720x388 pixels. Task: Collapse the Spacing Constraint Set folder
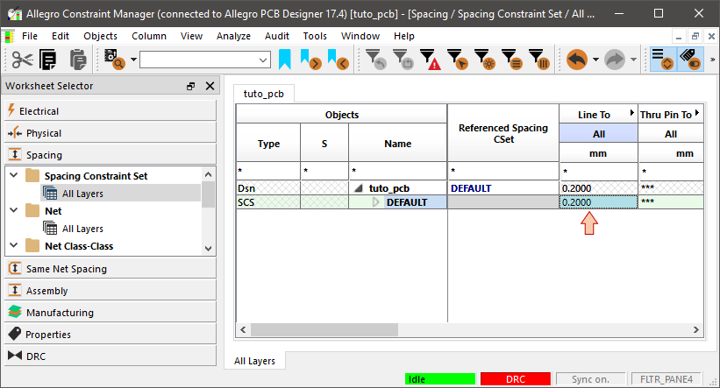click(14, 175)
